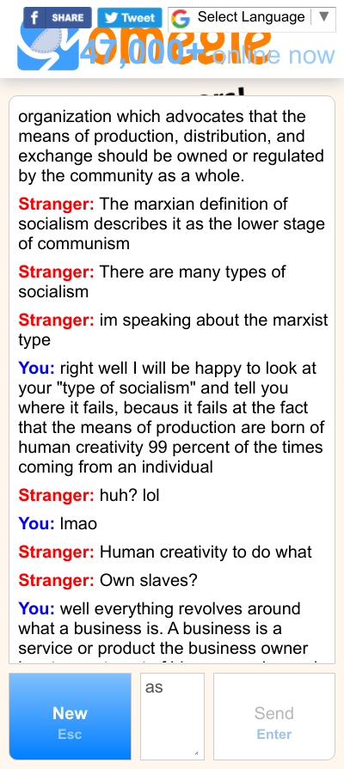Focus the message input box containing 'as'

click(172, 717)
